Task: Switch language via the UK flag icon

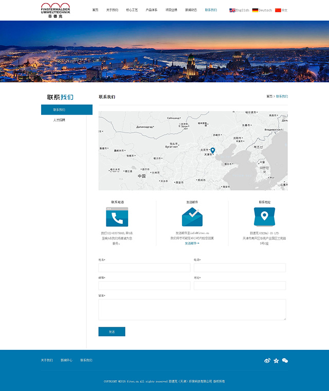Action: pos(232,10)
